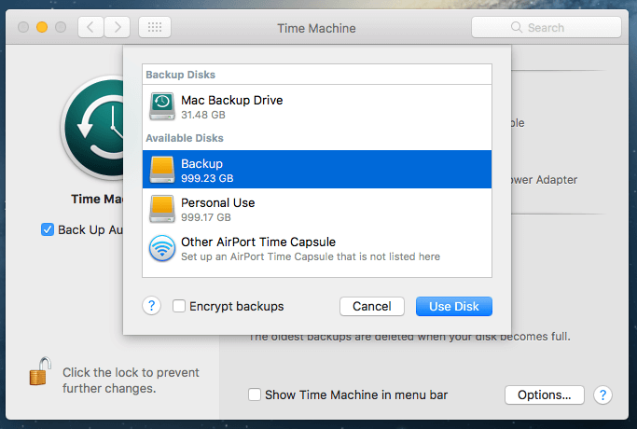Cancel the disk selection dialog

(x=371, y=306)
